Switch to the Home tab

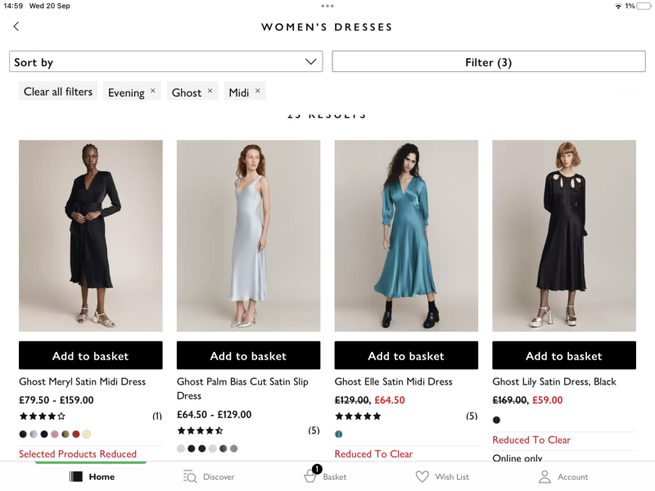[x=92, y=476]
